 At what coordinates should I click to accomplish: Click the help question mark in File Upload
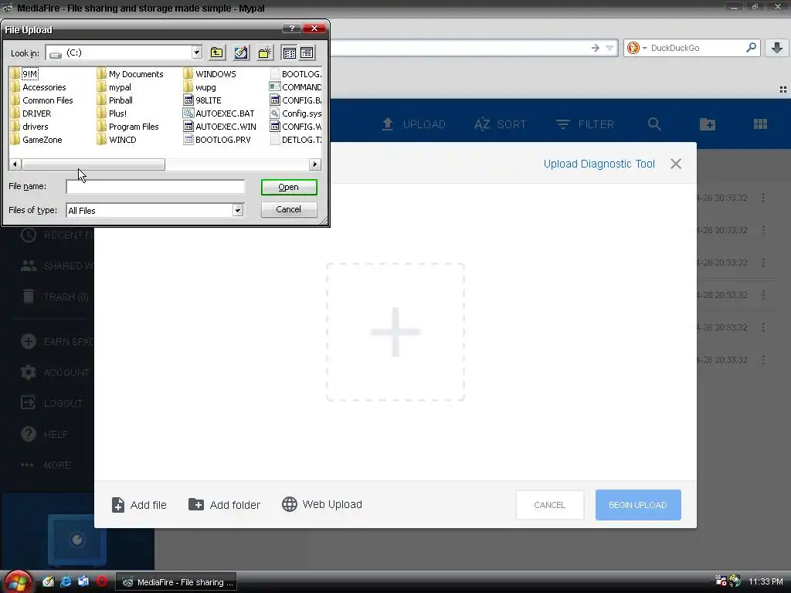(x=291, y=29)
